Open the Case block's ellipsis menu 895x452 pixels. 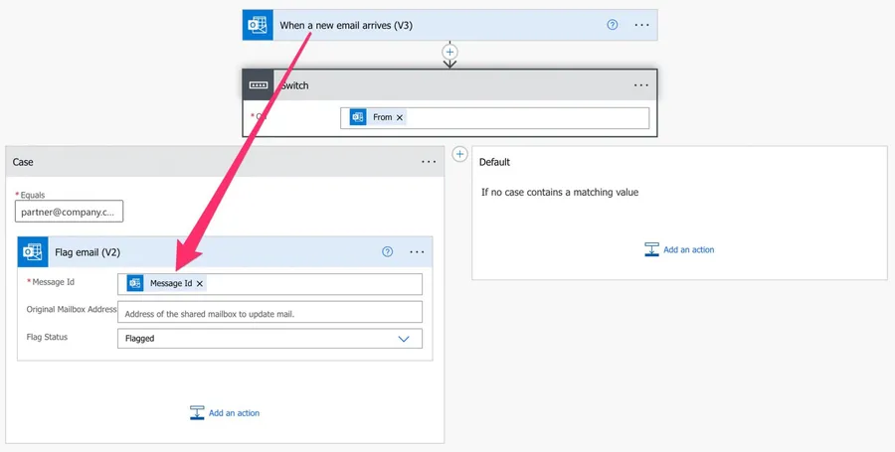(x=429, y=162)
